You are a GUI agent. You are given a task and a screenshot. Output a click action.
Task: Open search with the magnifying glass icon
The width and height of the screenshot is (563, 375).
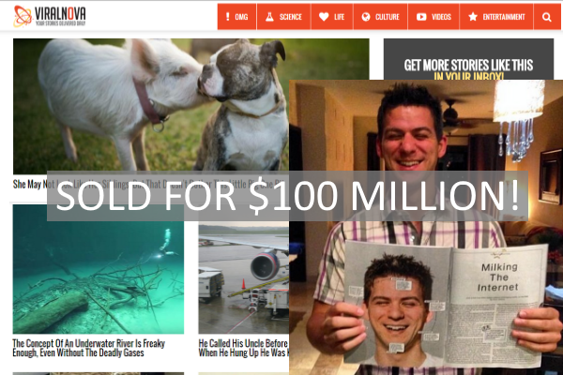coord(546,17)
